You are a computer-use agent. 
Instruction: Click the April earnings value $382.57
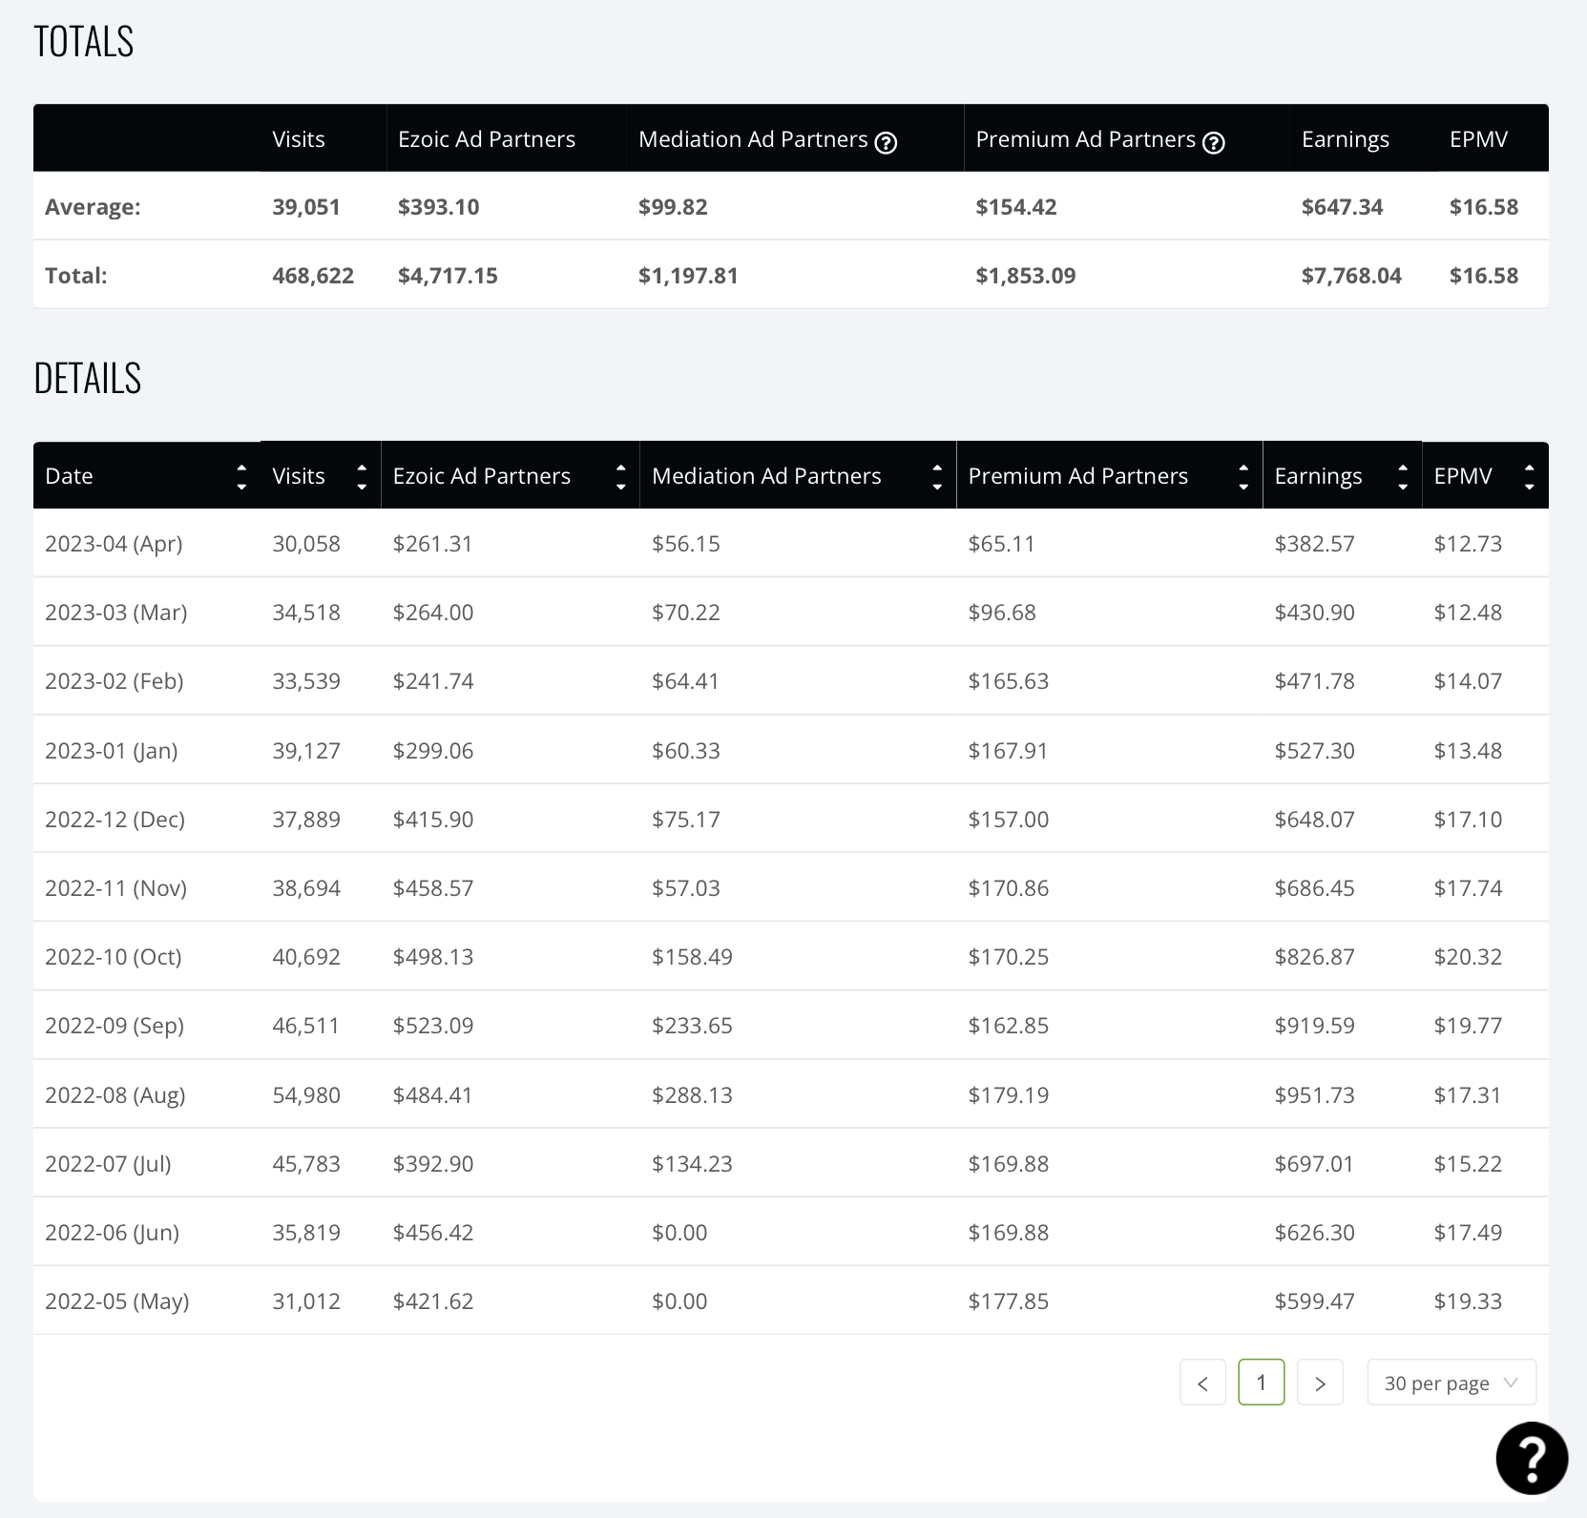[1314, 544]
